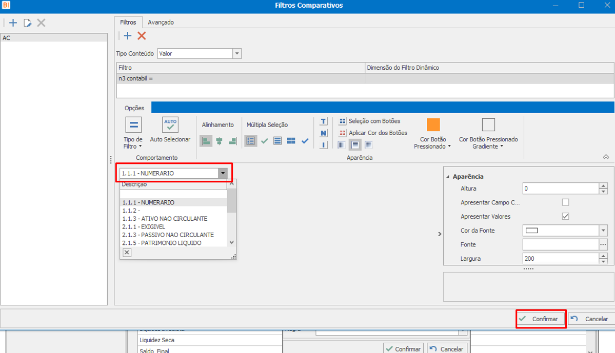Toggle the Auto Selecionar option

170,130
